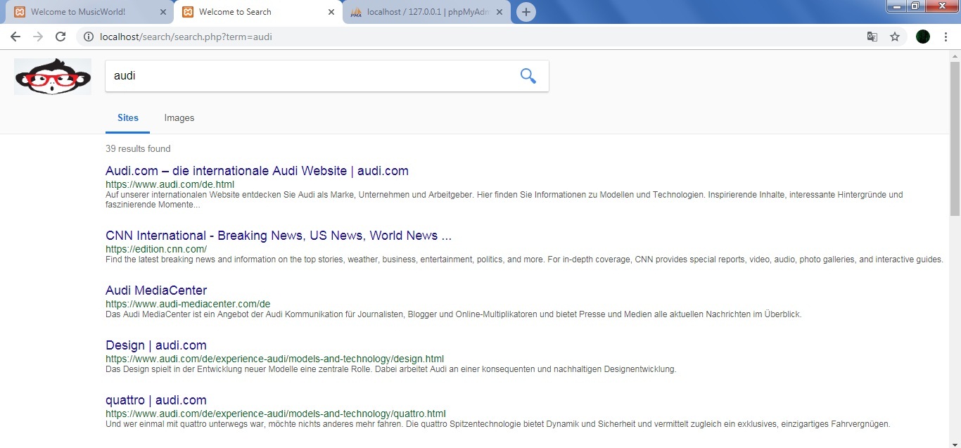Switch to the Images tab
This screenshot has height=448, width=961.
pos(179,118)
